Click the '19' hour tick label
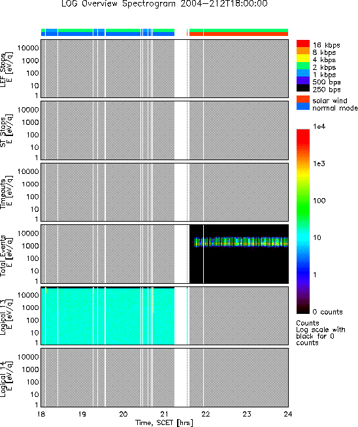Screen dimensions: 358x427 (x=82, y=414)
